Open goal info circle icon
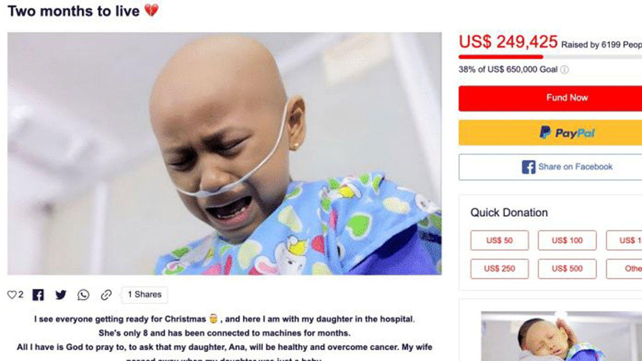 coord(564,70)
